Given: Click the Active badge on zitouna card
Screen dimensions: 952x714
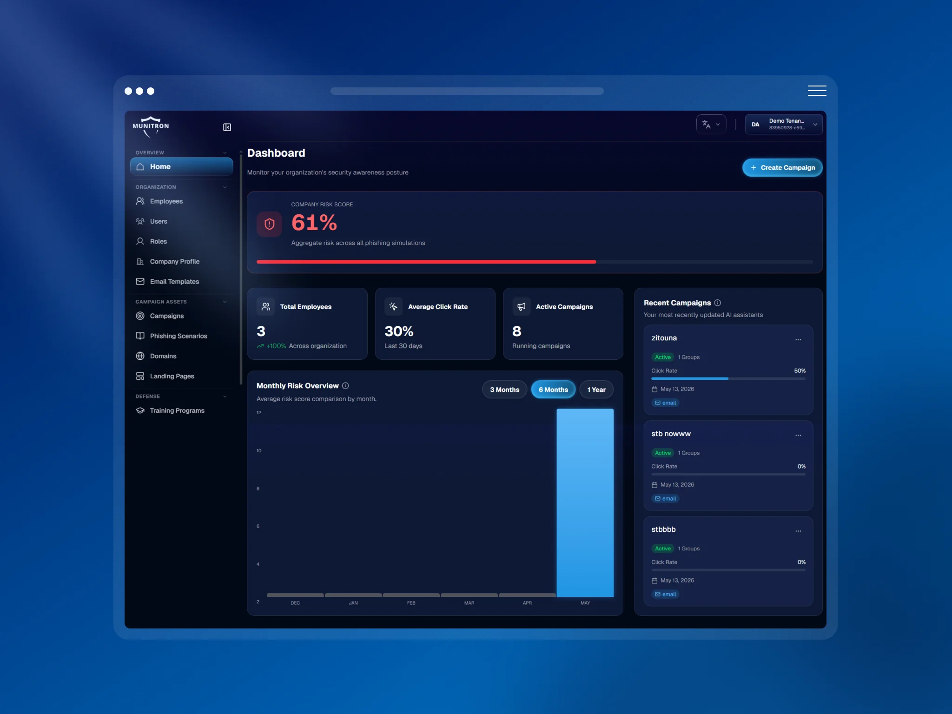Looking at the screenshot, I should tap(662, 357).
